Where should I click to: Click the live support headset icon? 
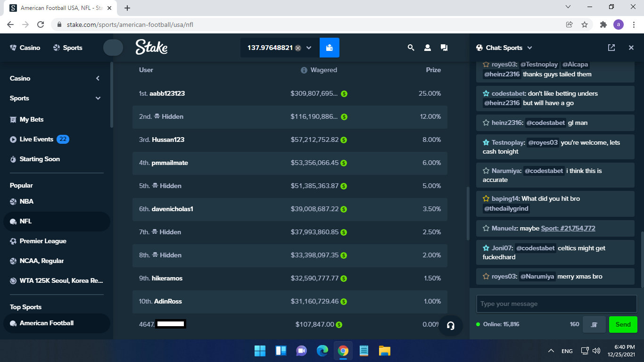point(450,326)
